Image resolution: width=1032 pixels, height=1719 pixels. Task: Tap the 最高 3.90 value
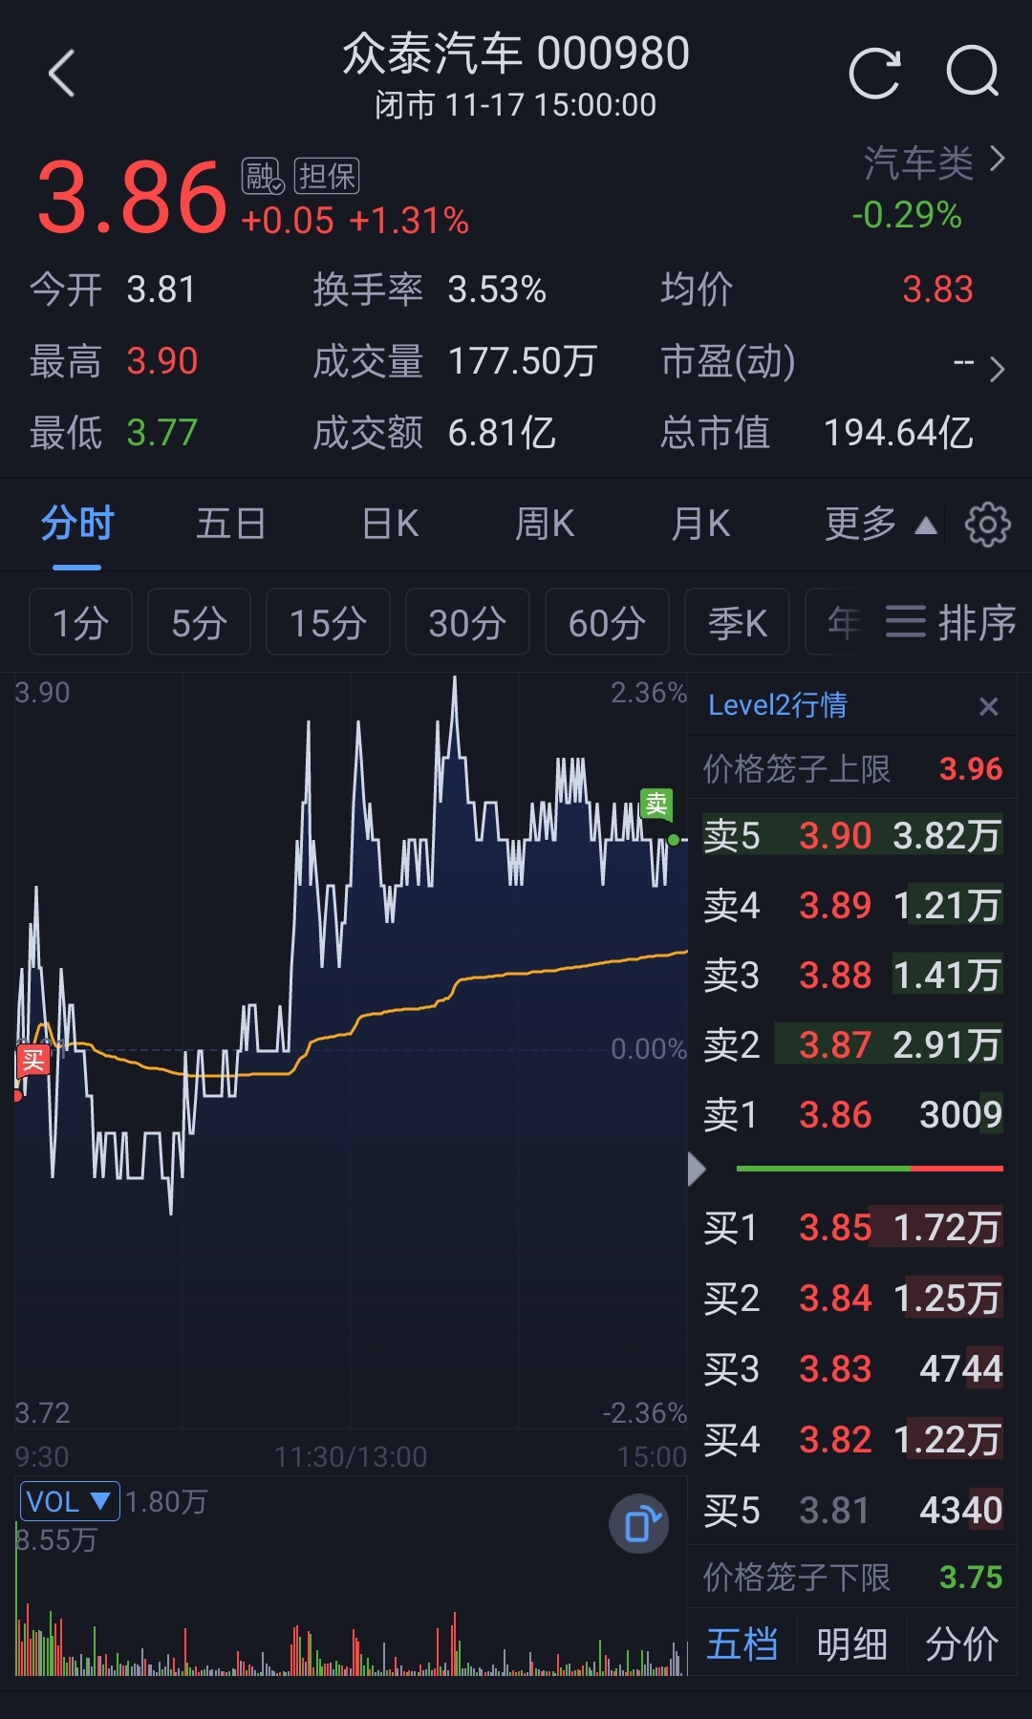tap(162, 361)
